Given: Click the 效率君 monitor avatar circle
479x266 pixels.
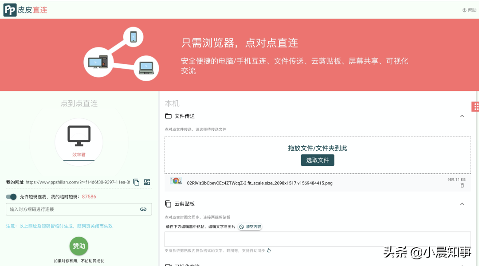Looking at the screenshot, I should point(79,141).
